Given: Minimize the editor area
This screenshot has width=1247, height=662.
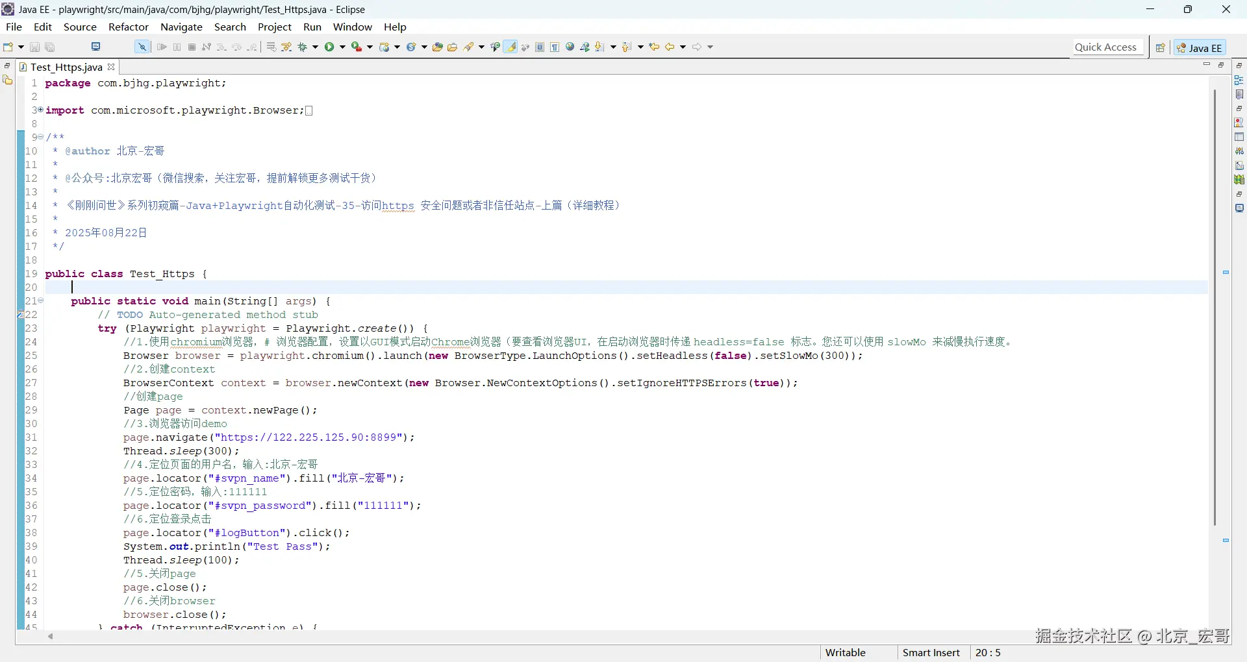Looking at the screenshot, I should pos(1207,65).
